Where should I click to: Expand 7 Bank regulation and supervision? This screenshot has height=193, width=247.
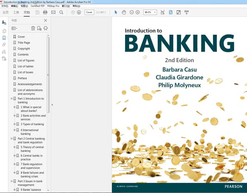(x=14, y=164)
